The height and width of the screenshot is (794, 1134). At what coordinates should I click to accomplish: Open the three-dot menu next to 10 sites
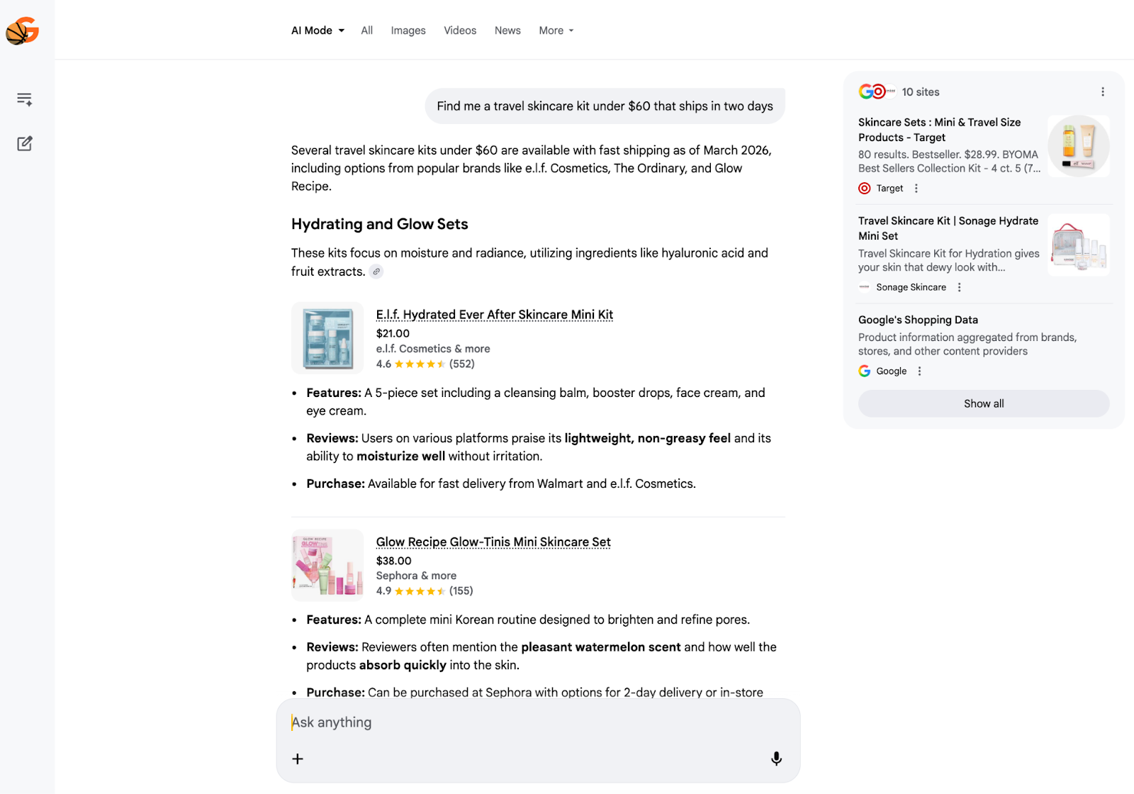tap(1103, 91)
